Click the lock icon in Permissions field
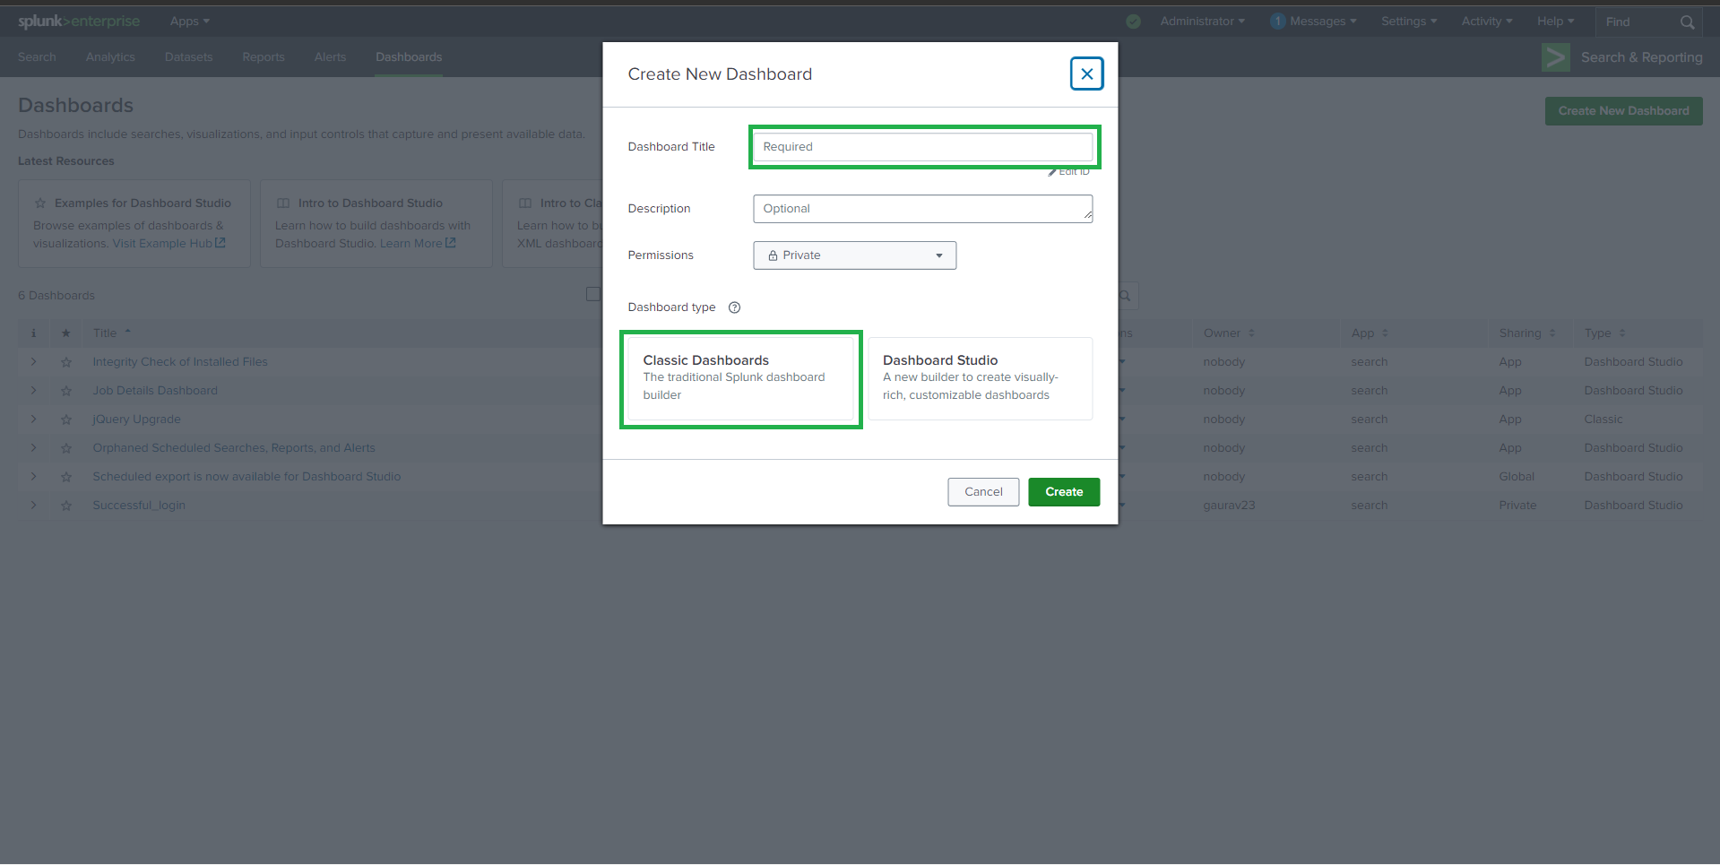This screenshot has height=865, width=1720. 773,255
